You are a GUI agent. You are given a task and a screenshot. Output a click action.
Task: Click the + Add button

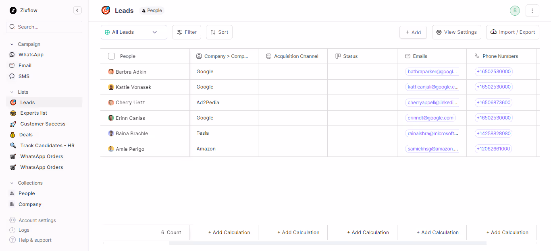pyautogui.click(x=413, y=32)
